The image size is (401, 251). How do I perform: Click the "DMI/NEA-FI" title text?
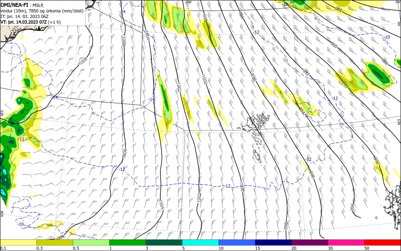pos(14,4)
